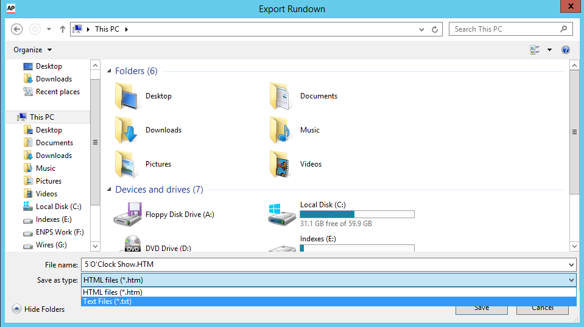The image size is (584, 327).
Task: Select the DVD Drive (D:) icon
Action: (133, 244)
